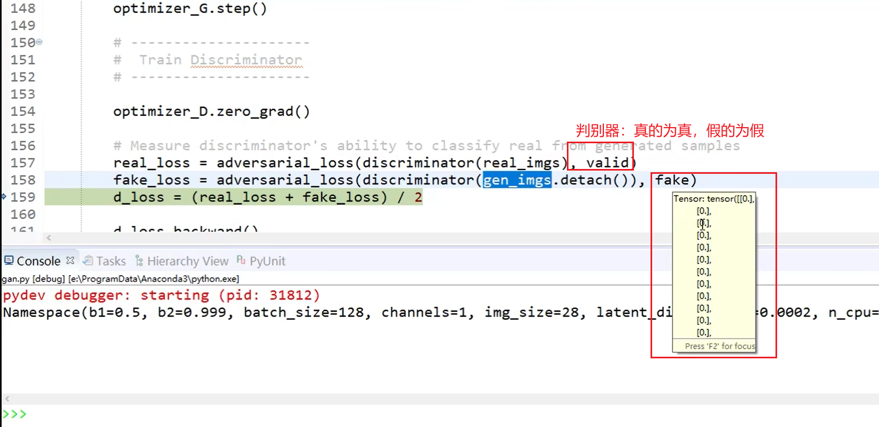Open the Tasks tab
The width and height of the screenshot is (879, 427).
[111, 261]
